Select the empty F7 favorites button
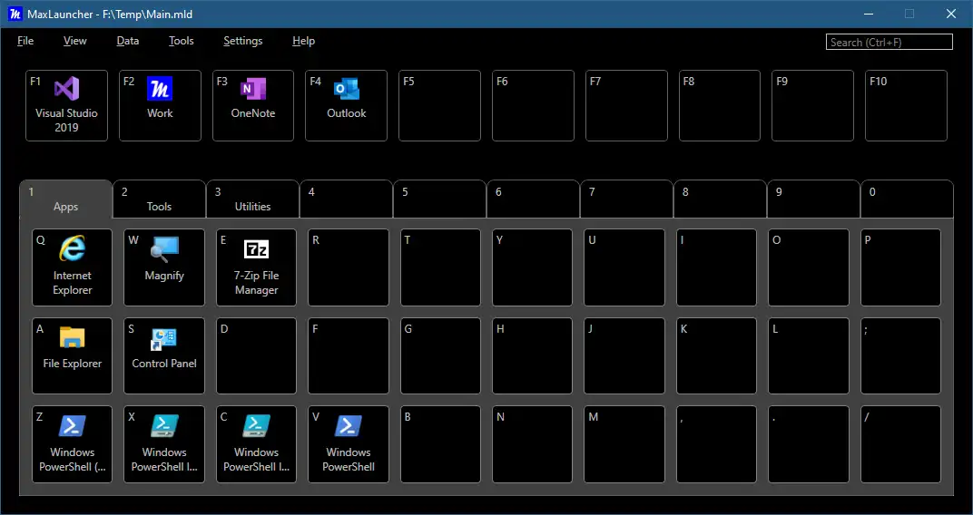Viewport: 973px width, 515px height. (x=627, y=105)
